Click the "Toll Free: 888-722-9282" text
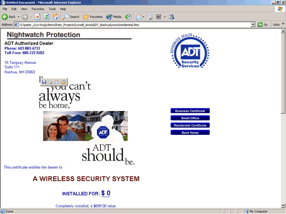Image resolution: width=286 pixels, height=214 pixels. (24, 53)
